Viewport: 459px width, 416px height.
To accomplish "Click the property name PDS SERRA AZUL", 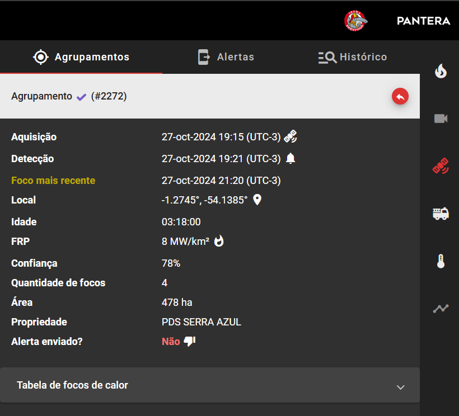I will tap(202, 322).
